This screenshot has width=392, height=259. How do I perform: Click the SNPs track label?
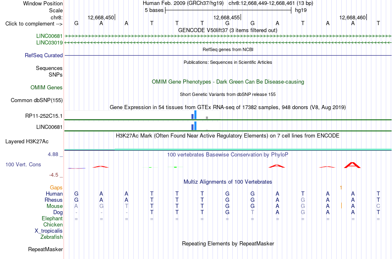coord(56,75)
